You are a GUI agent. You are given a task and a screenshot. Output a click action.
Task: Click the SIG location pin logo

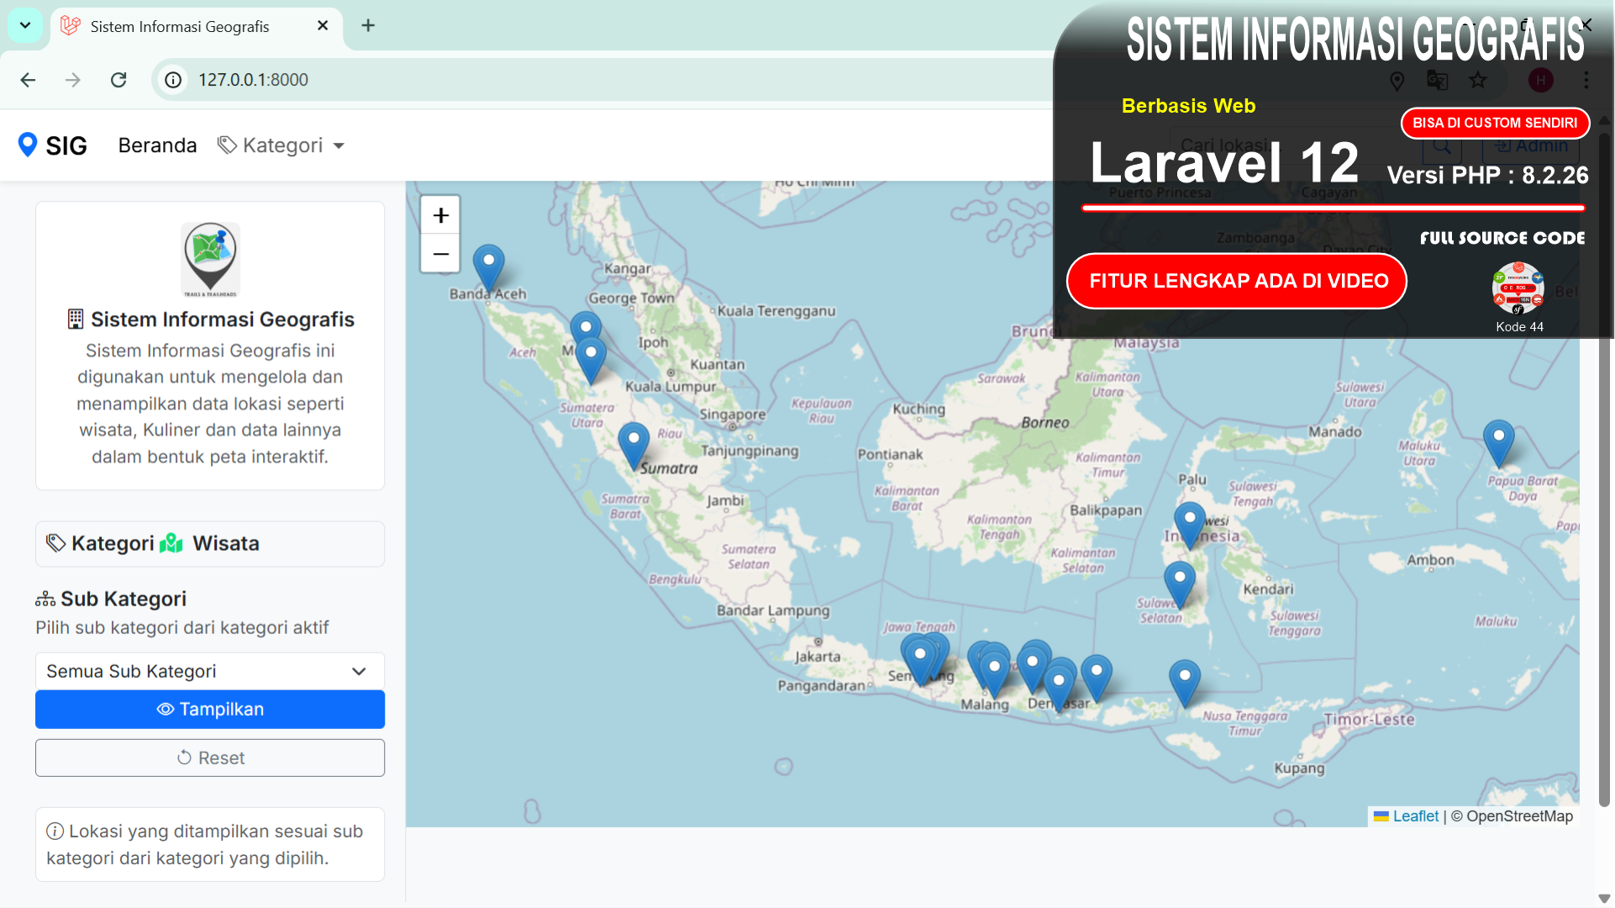point(28,145)
